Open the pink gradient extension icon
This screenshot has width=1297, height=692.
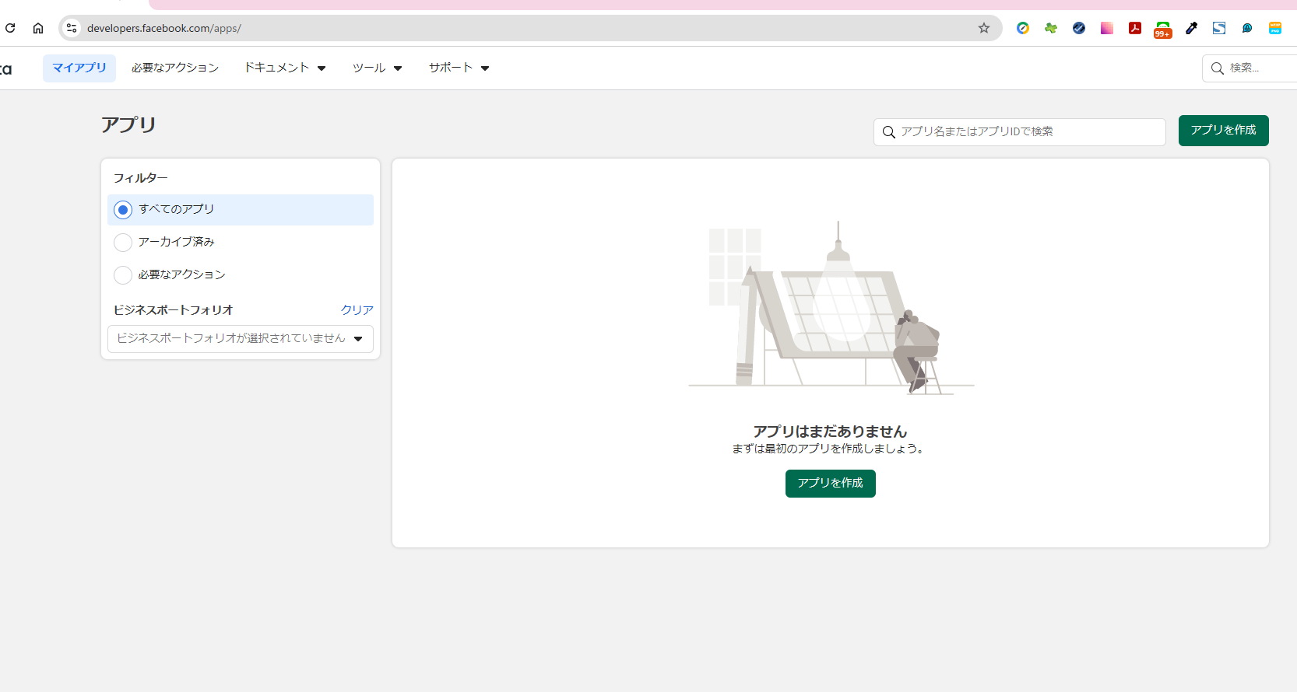1107,28
